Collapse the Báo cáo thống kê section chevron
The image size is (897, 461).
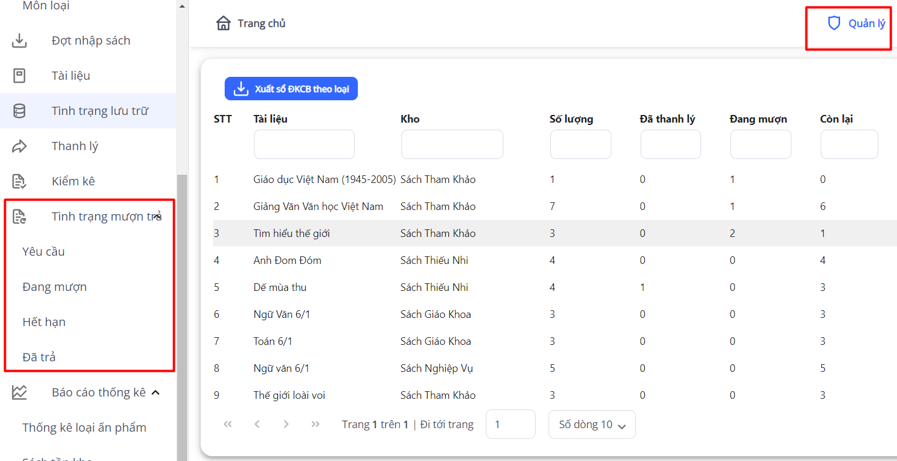click(155, 392)
